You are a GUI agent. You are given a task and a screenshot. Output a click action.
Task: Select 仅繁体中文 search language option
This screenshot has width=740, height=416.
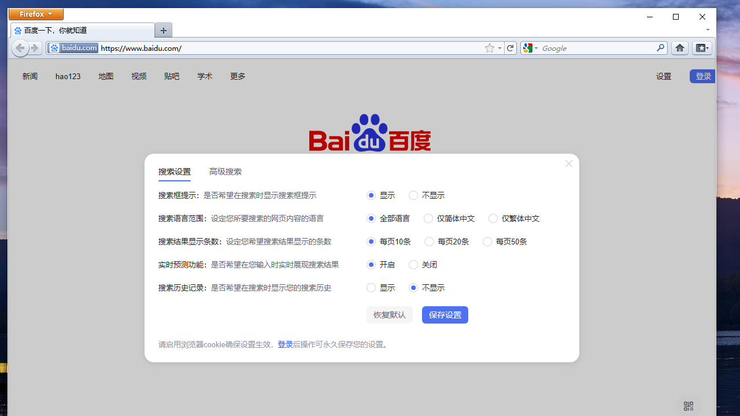[493, 218]
